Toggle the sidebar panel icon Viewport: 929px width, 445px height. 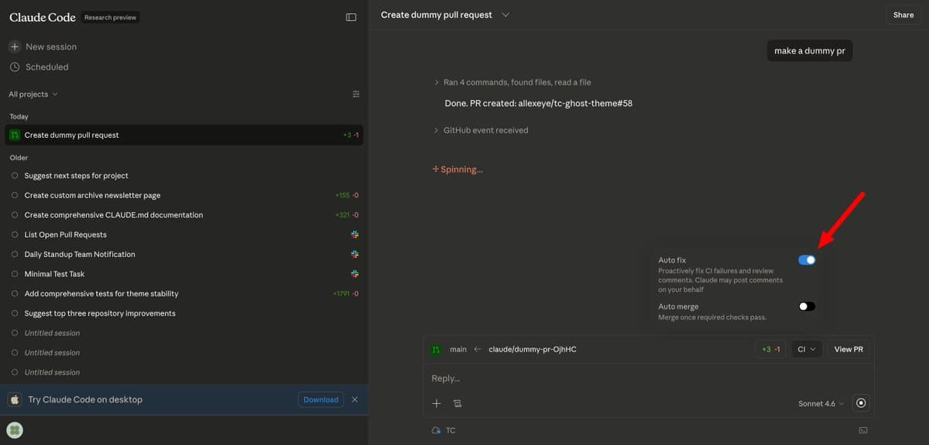351,16
